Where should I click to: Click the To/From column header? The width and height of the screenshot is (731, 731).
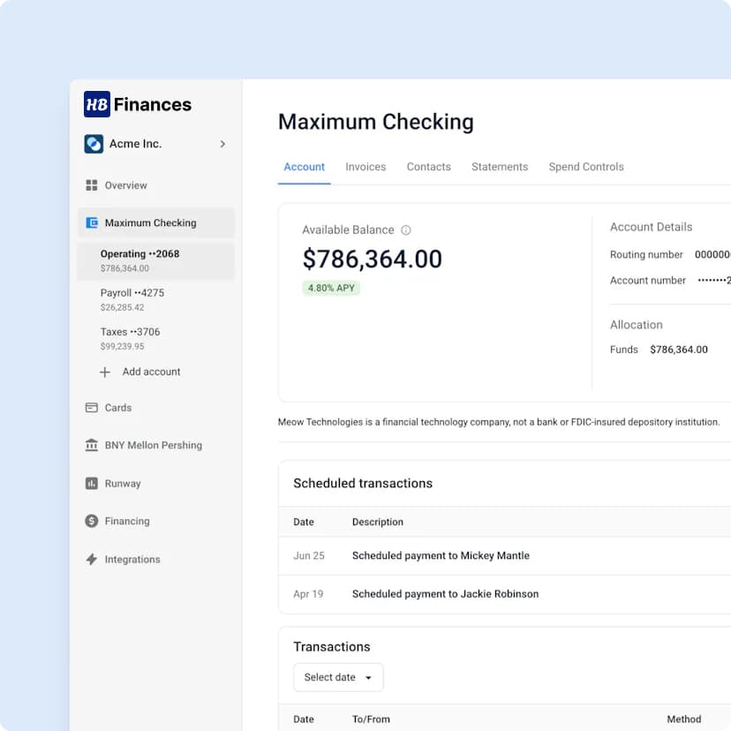click(371, 719)
